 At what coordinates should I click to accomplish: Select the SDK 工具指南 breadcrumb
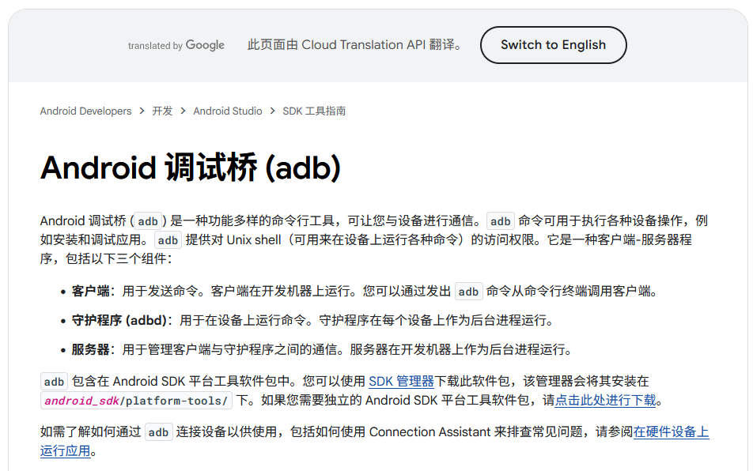(314, 111)
